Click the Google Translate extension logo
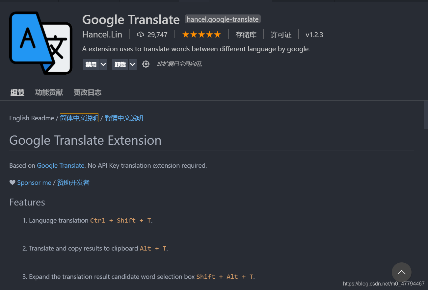 (41, 43)
